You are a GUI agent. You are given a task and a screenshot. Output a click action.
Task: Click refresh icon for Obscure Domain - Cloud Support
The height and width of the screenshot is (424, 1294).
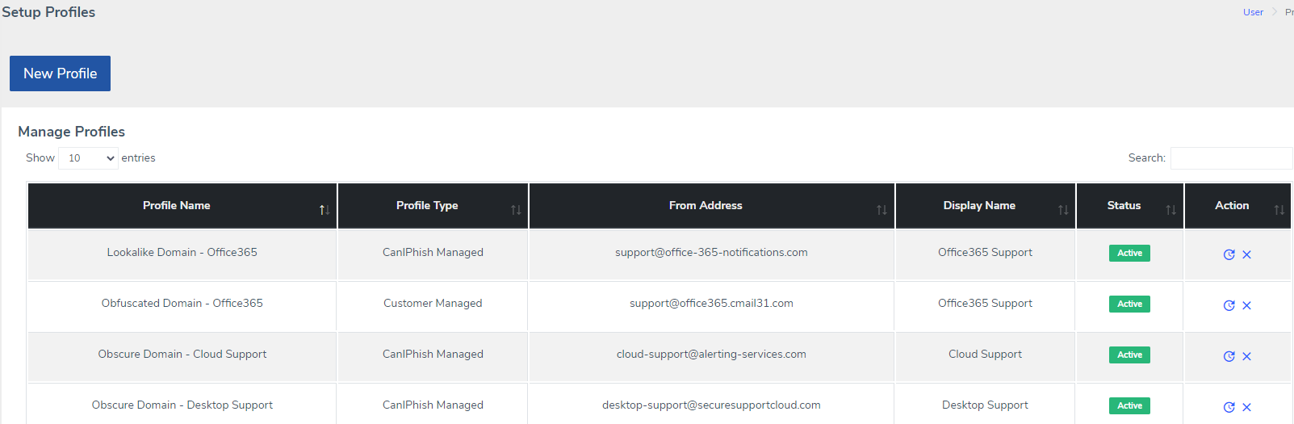click(x=1229, y=356)
